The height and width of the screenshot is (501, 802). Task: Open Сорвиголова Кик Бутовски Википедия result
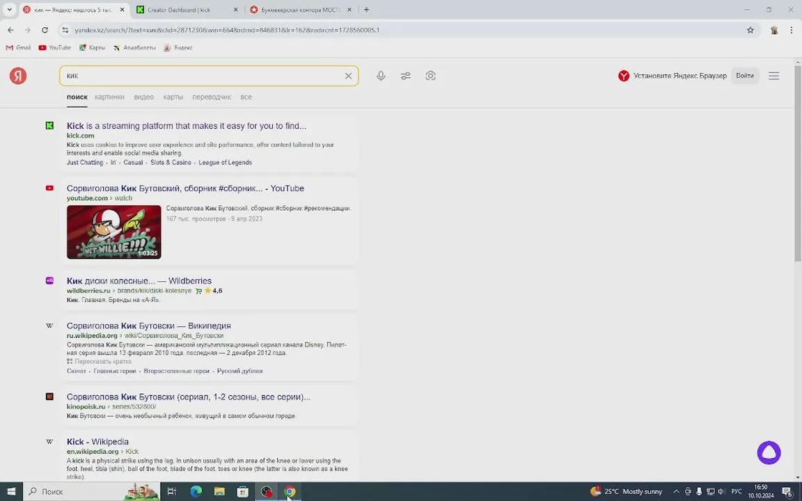[149, 326]
